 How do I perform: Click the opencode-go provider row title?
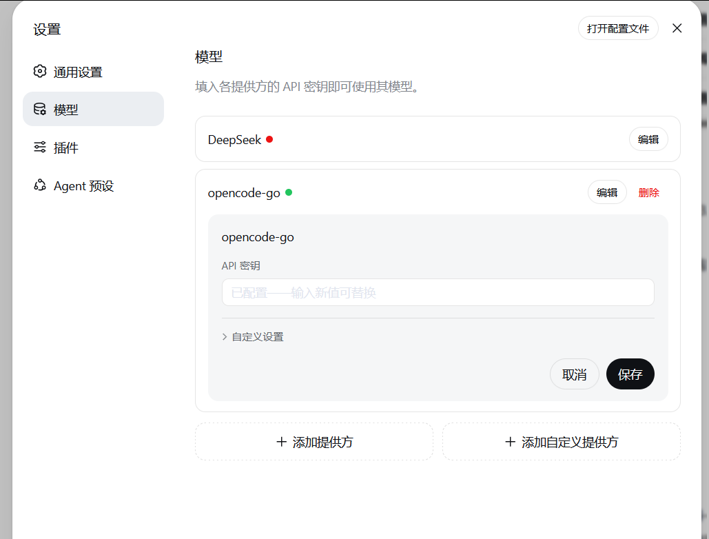pos(244,193)
